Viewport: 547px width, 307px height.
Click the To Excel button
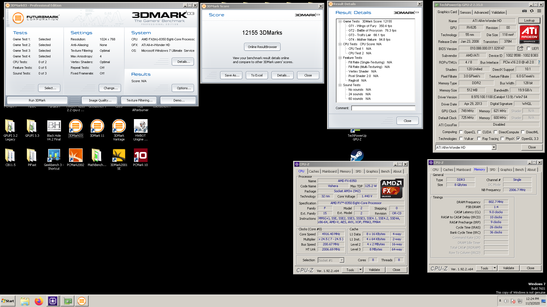257,75
